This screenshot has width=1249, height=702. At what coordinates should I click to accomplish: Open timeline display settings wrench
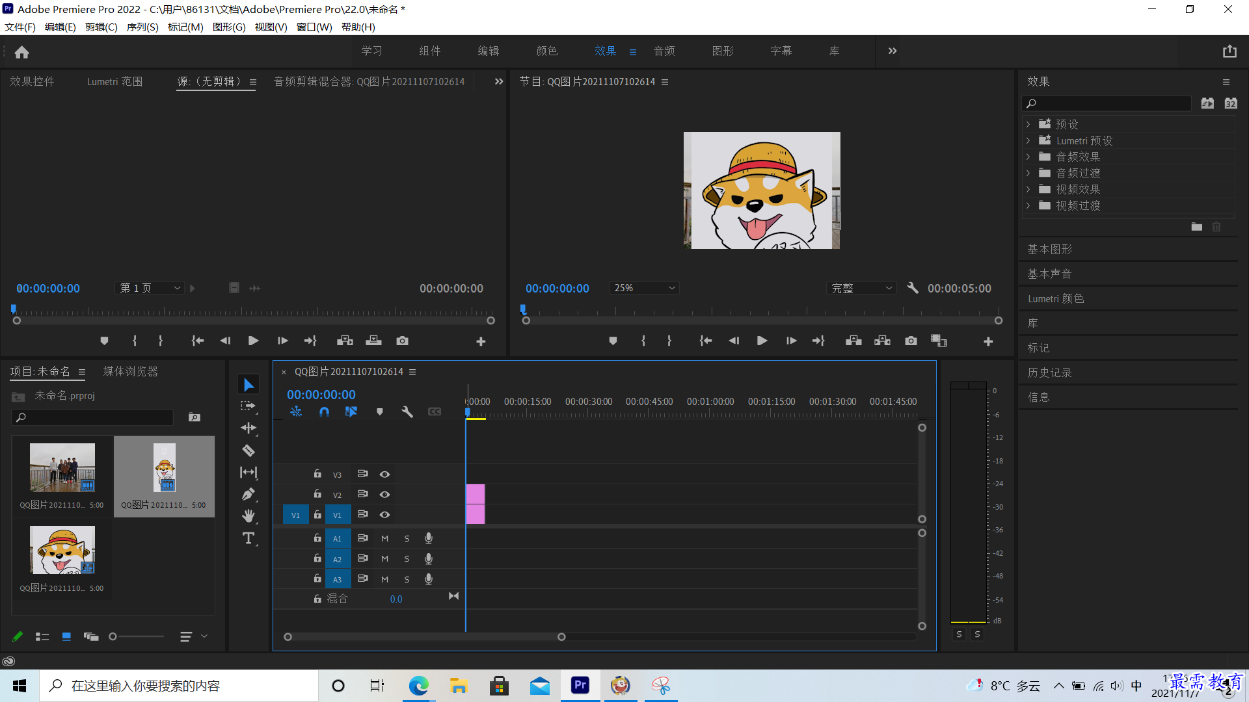click(407, 411)
